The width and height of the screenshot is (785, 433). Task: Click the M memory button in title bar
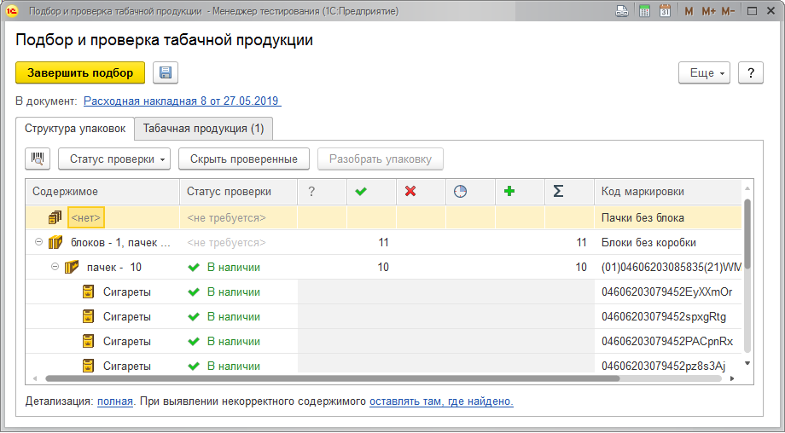click(x=689, y=11)
